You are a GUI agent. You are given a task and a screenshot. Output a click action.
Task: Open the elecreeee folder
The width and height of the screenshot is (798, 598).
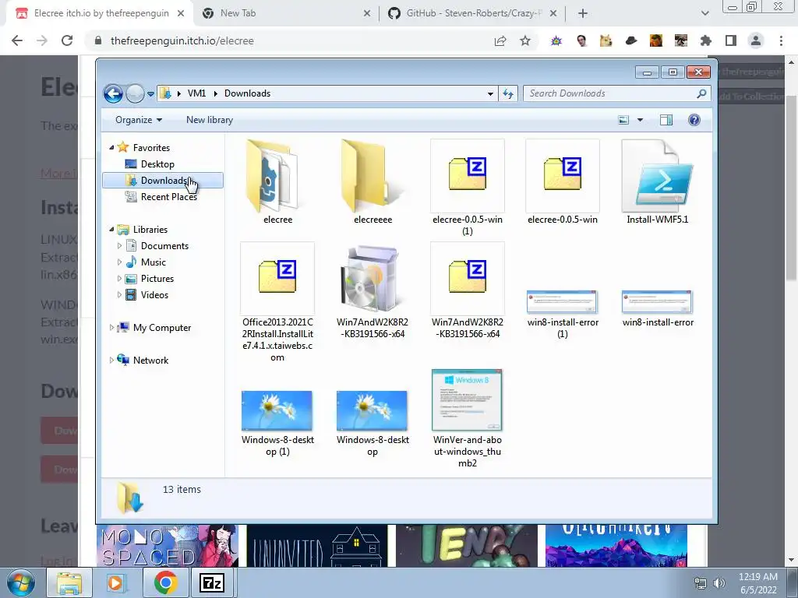(373, 181)
